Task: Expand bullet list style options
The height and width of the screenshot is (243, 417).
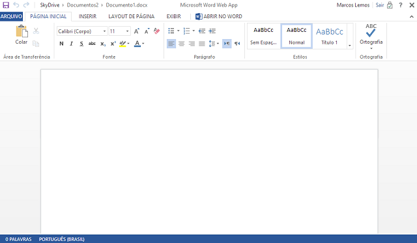Action: tap(178, 31)
